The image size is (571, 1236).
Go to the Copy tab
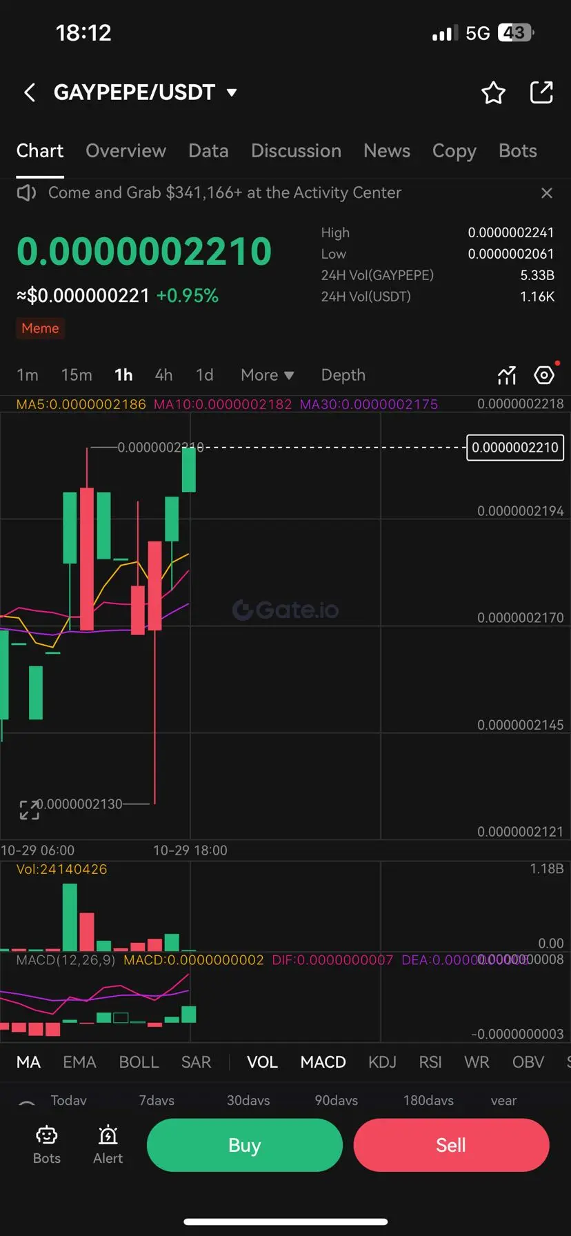[454, 151]
